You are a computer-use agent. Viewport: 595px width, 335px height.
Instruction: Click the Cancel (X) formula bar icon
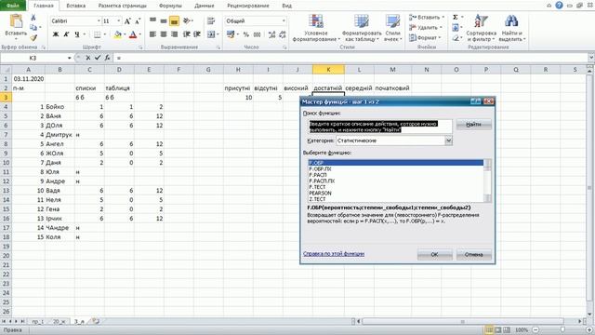click(x=88, y=58)
